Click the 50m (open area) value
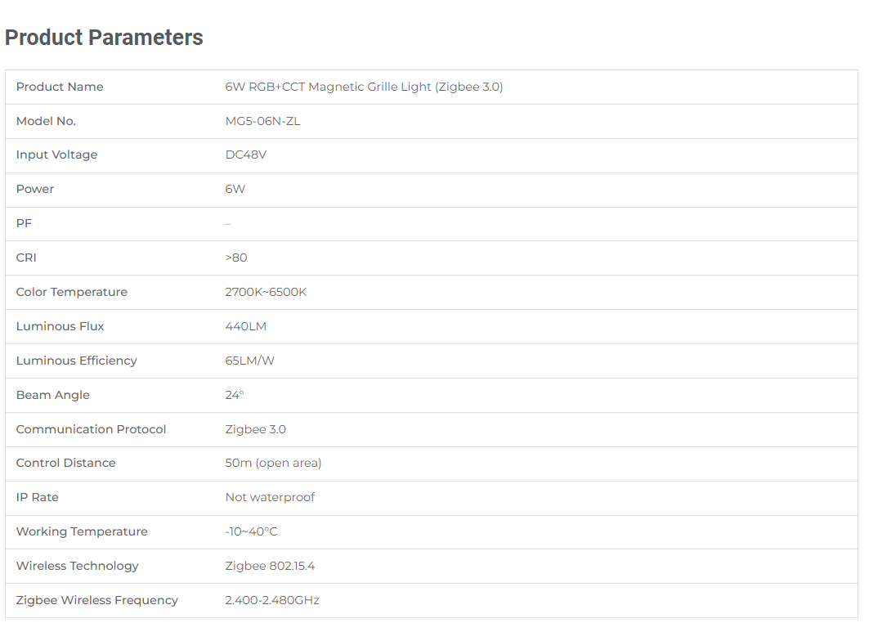869x623 pixels. coord(273,464)
